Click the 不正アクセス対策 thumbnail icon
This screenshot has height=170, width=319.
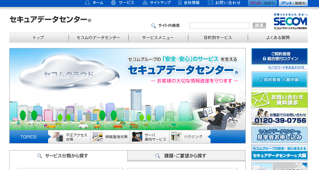click(58, 137)
